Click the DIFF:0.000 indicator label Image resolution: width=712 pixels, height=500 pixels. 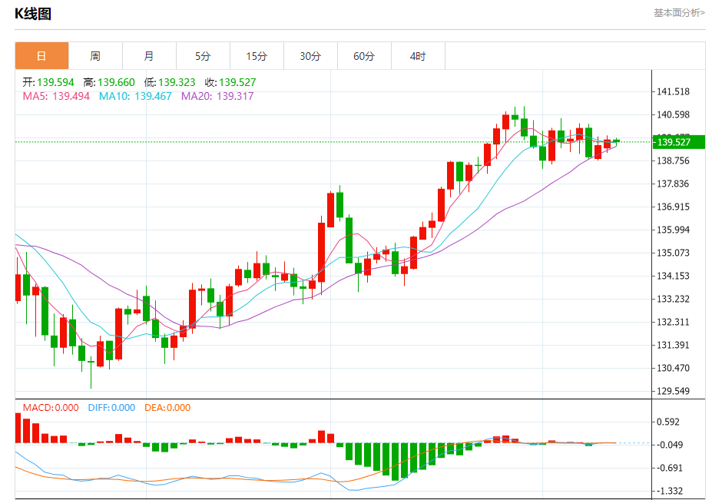pyautogui.click(x=111, y=407)
